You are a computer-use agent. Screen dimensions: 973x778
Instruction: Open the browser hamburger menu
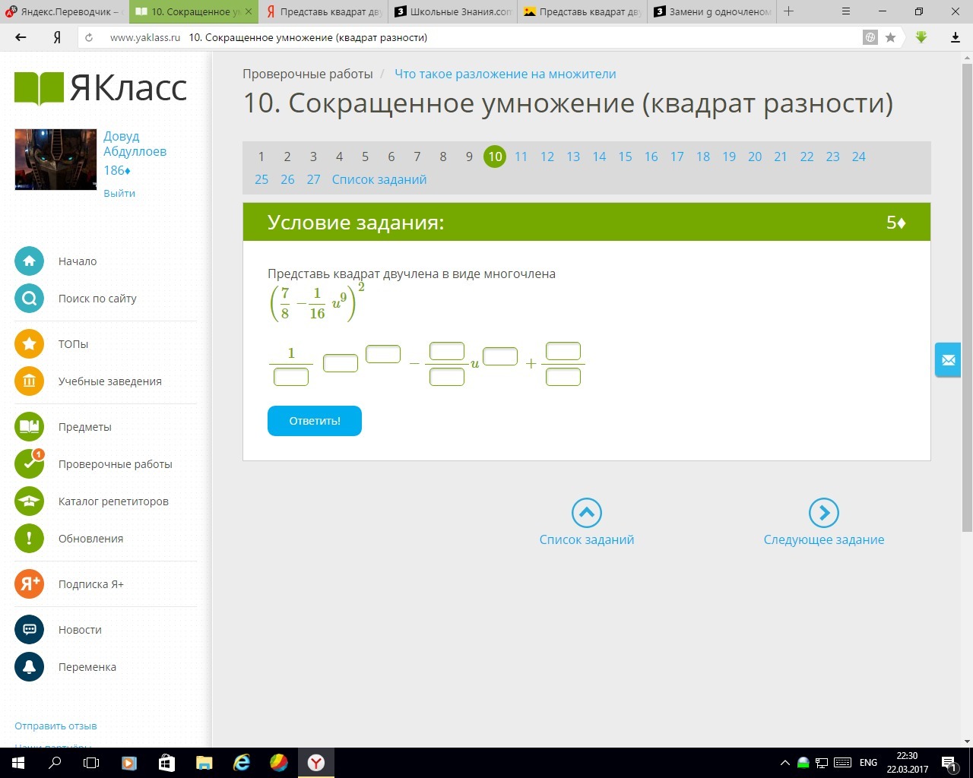tap(847, 11)
